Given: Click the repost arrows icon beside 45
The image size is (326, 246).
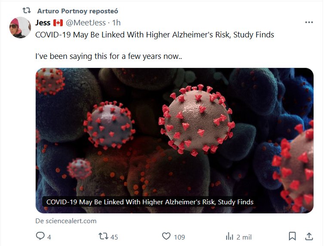Looking at the screenshot, I should point(103,236).
